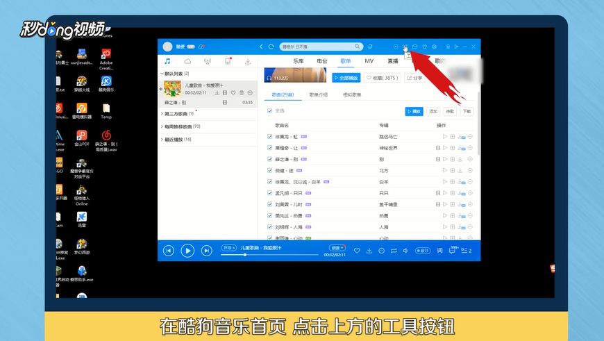The height and width of the screenshot is (341, 604).
Task: Open lyrics with 词 icon in player bar
Action: [439, 251]
